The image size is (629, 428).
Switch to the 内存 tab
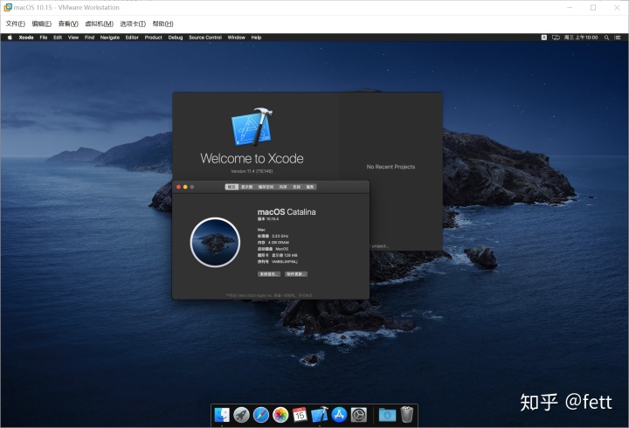click(283, 187)
